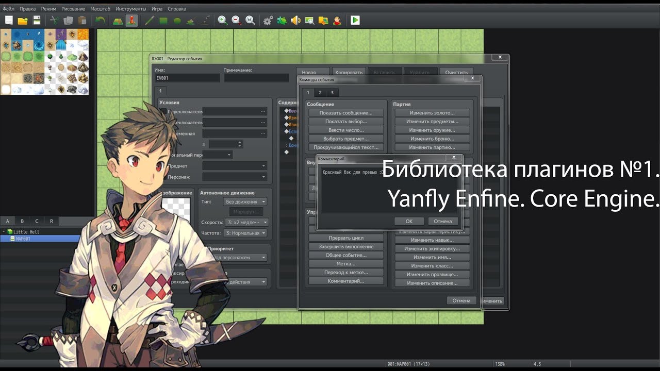The width and height of the screenshot is (660, 371).
Task: Select the Pencil drawing tool
Action: coord(150,21)
